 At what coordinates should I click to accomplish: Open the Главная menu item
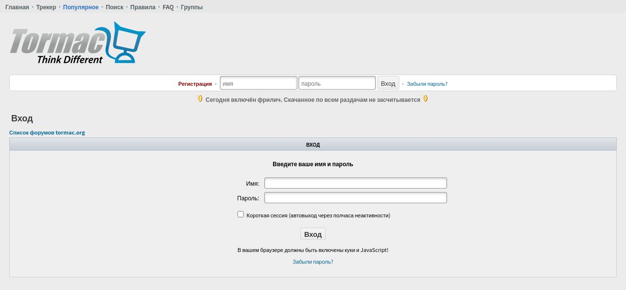point(17,7)
